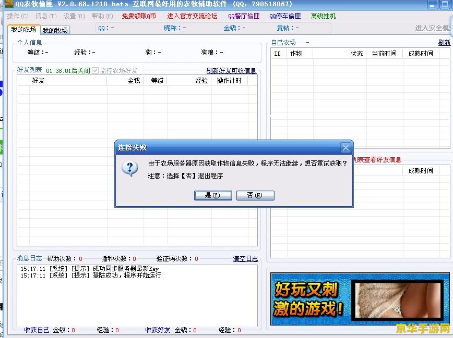This screenshot has width=453, height=338.
Task: Click the 否(N) button in dialog
Action: [x=255, y=195]
